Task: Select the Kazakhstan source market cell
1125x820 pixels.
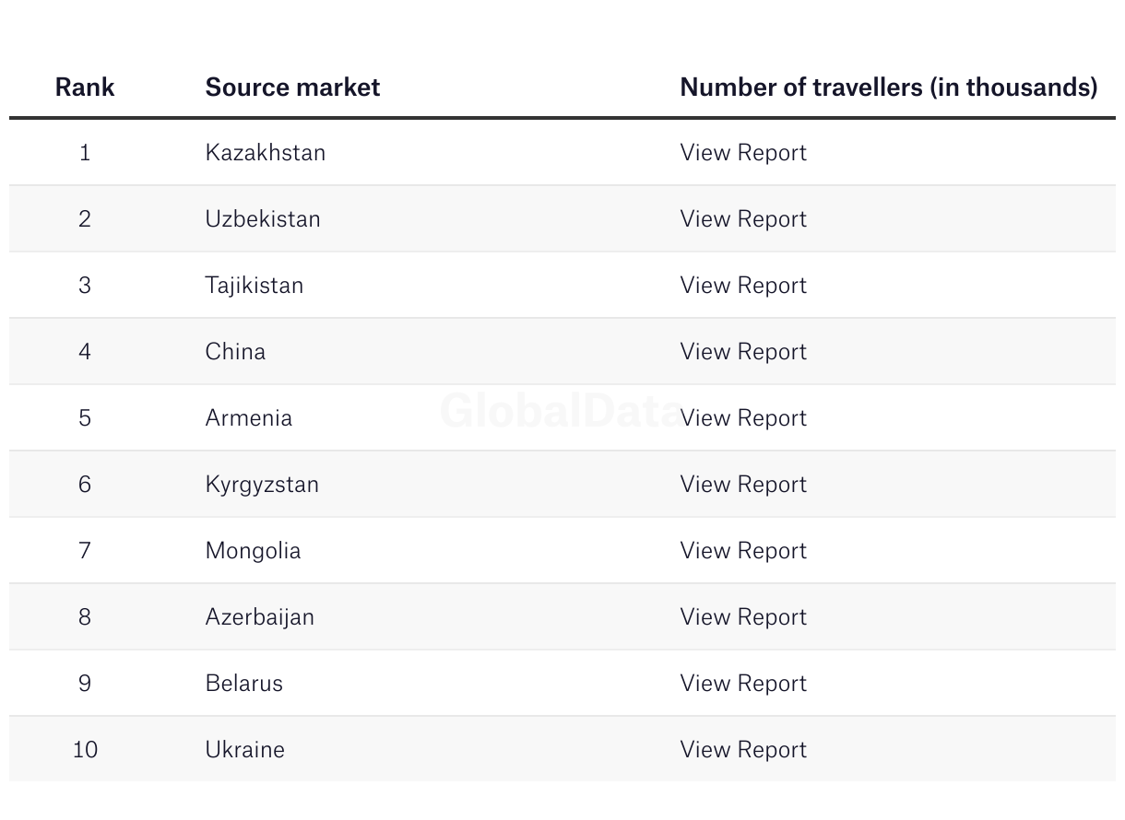Action: [x=266, y=152]
